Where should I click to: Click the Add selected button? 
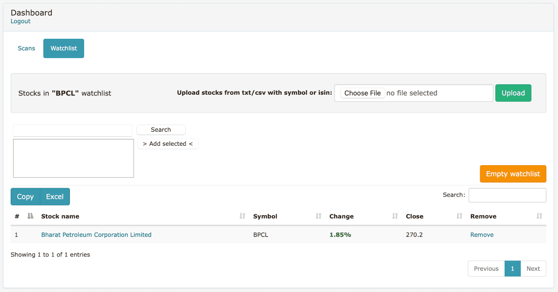click(168, 144)
